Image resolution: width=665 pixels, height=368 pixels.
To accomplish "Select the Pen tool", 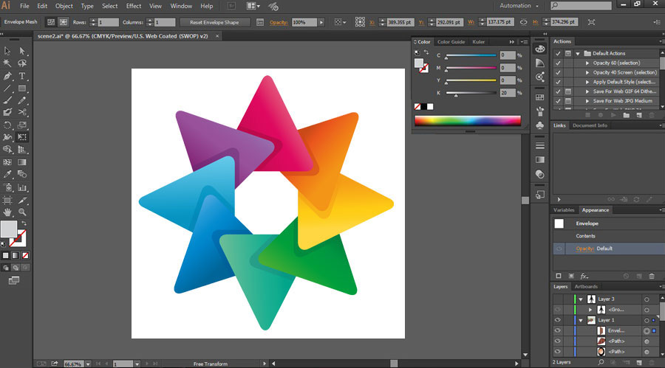I will point(7,76).
